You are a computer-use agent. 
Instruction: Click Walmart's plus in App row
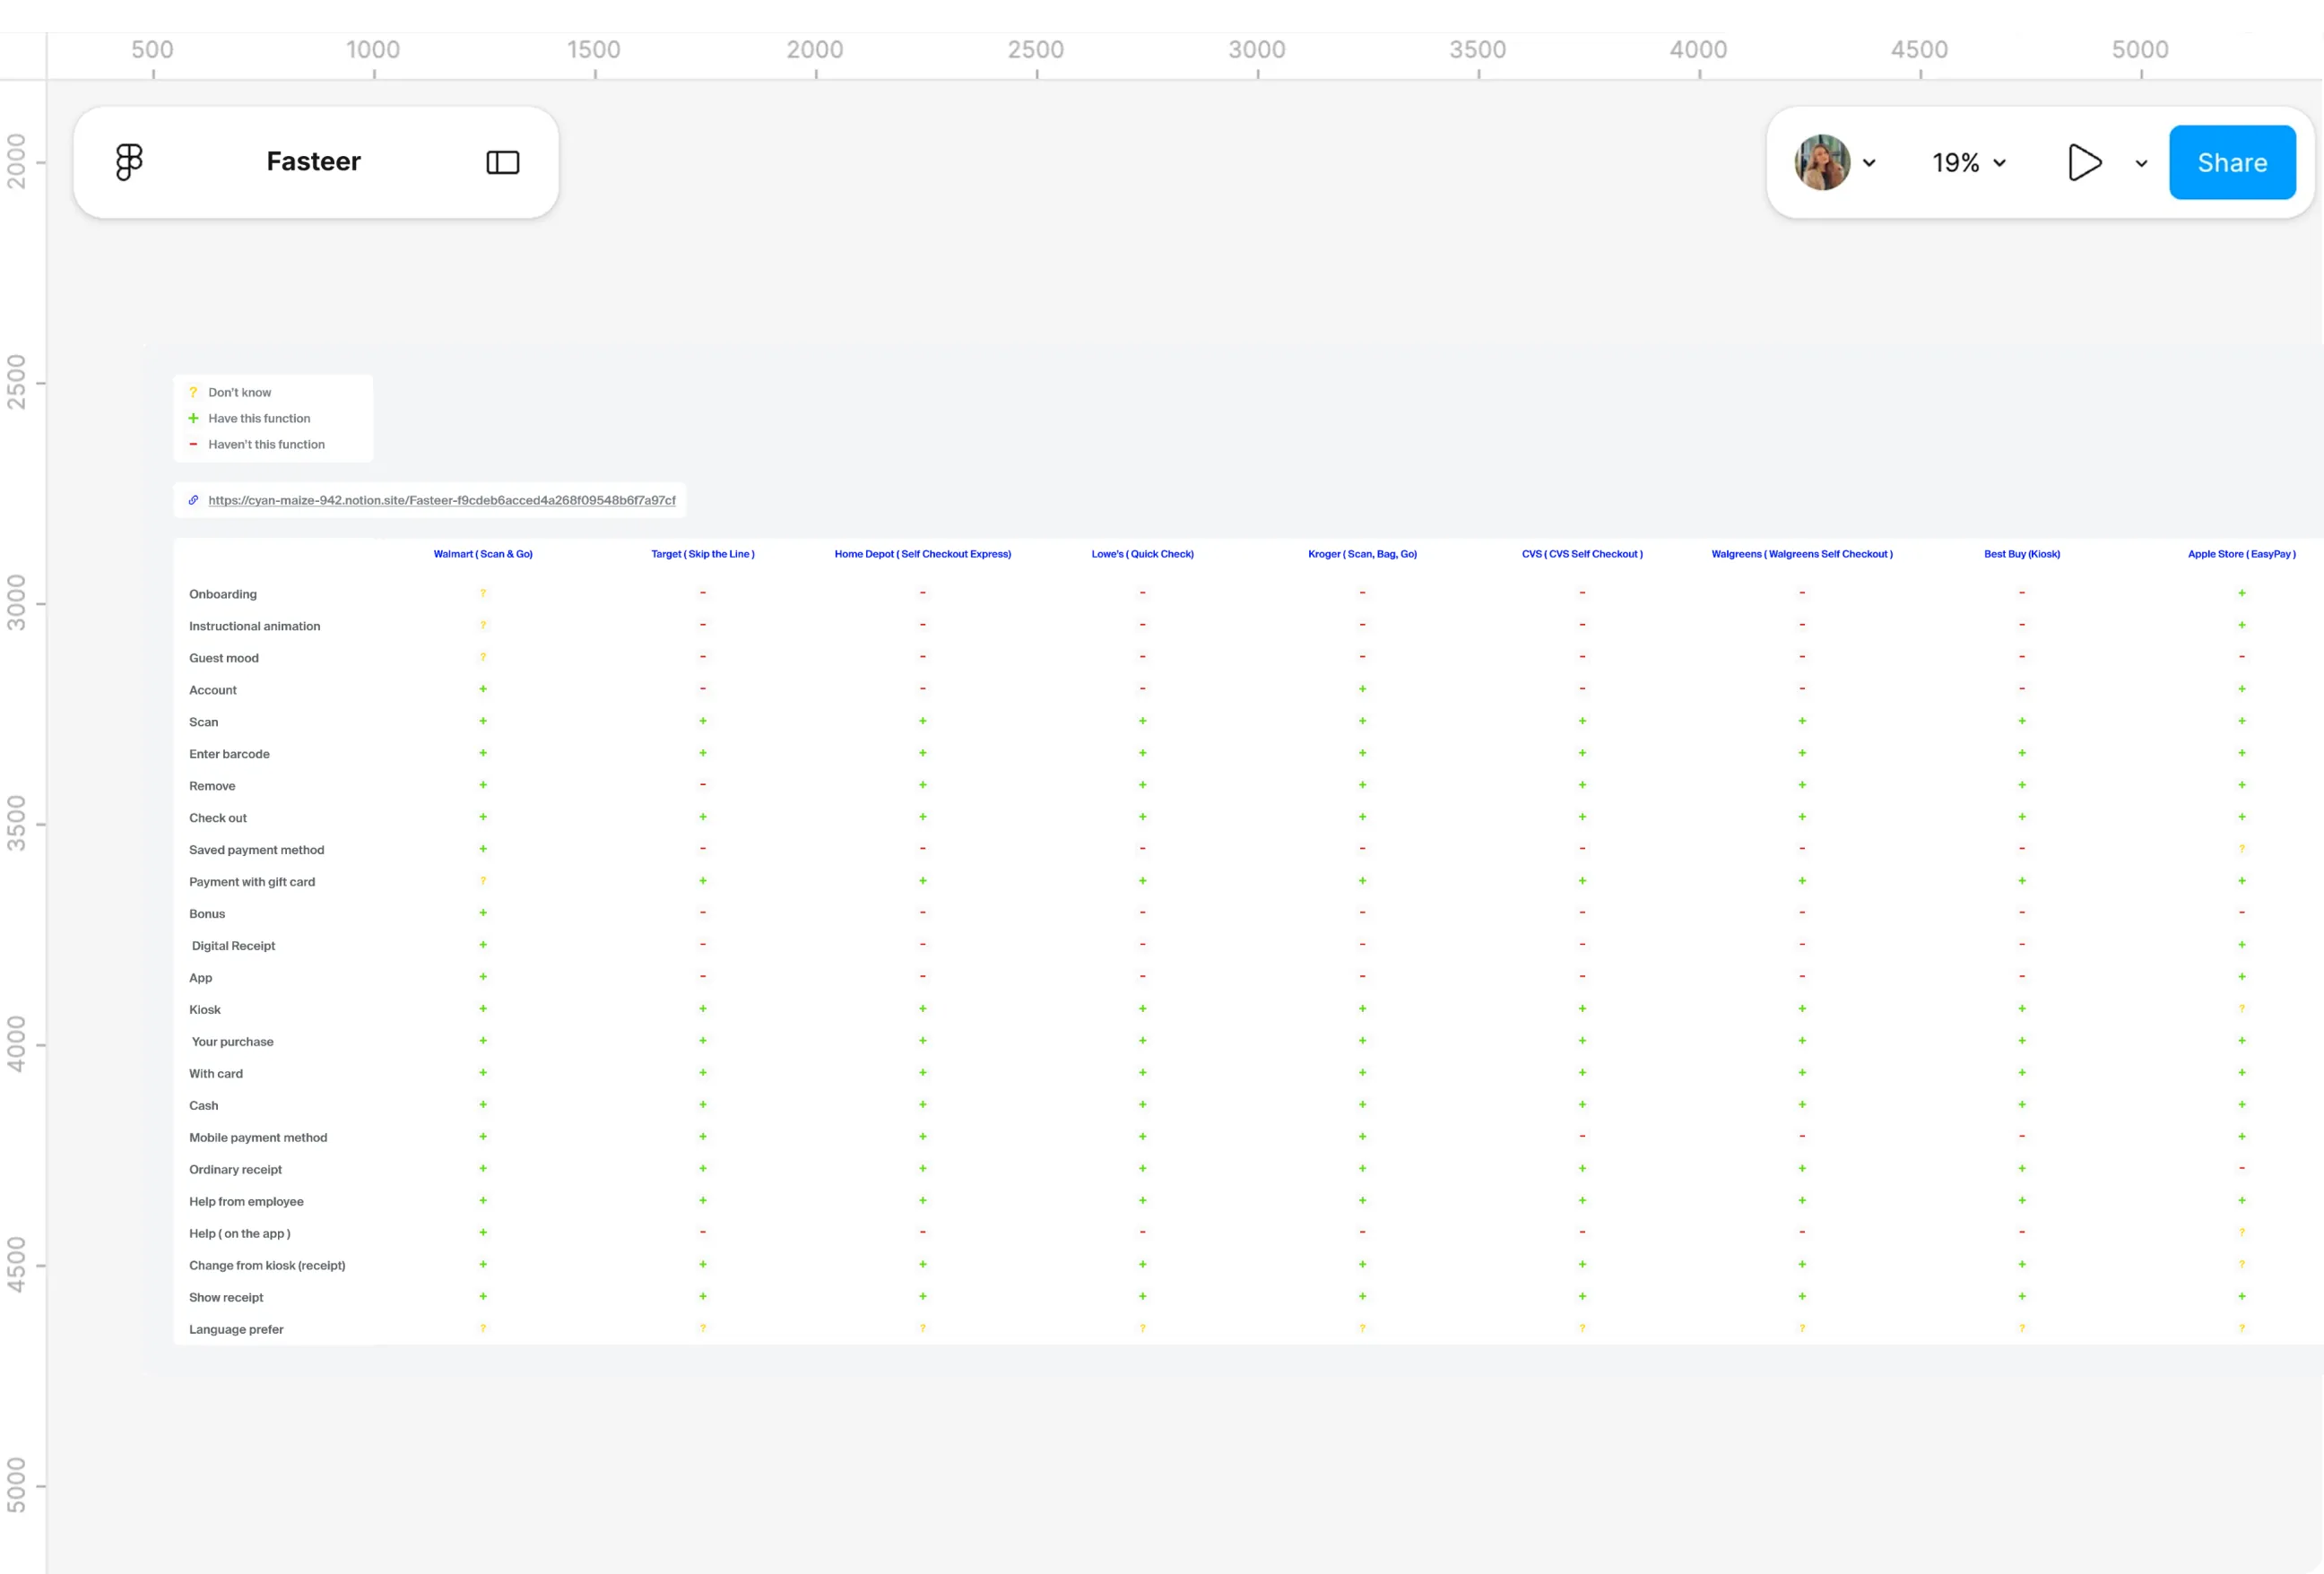[483, 977]
